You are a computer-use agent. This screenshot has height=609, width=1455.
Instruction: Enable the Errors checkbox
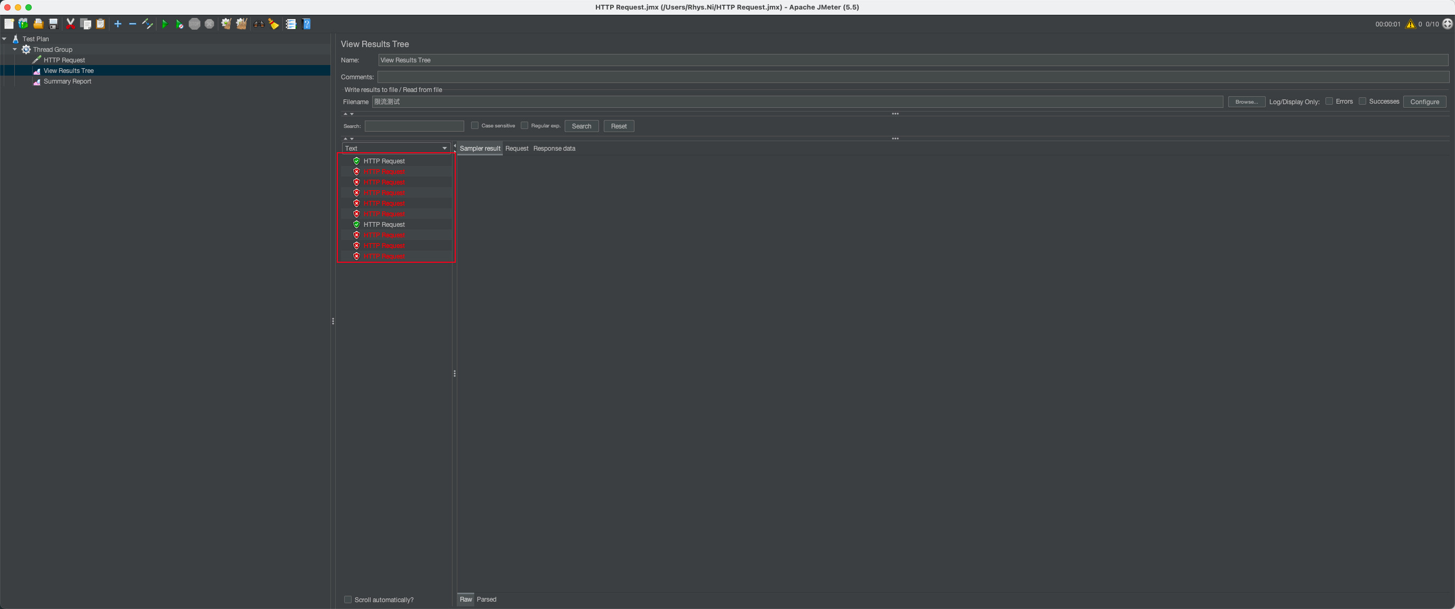click(1329, 101)
